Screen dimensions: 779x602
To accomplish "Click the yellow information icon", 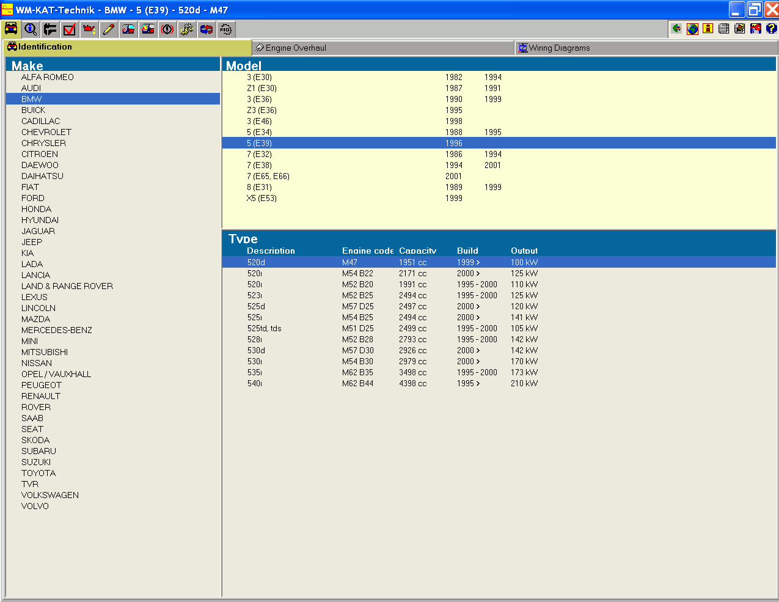I will click(708, 28).
